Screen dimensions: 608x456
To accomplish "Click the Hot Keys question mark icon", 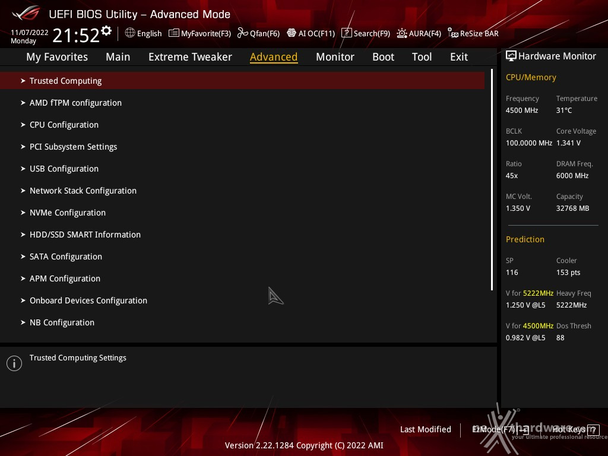I will 593,430.
